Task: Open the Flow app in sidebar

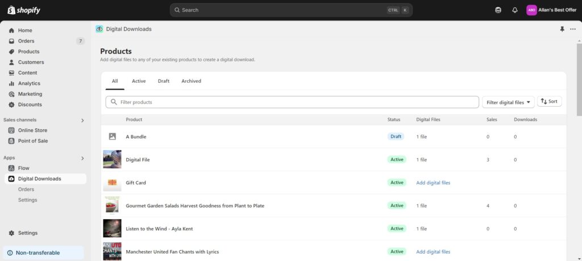Action: pos(23,168)
